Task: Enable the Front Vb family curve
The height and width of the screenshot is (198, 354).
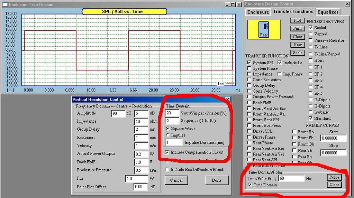Action: pyautogui.click(x=294, y=132)
